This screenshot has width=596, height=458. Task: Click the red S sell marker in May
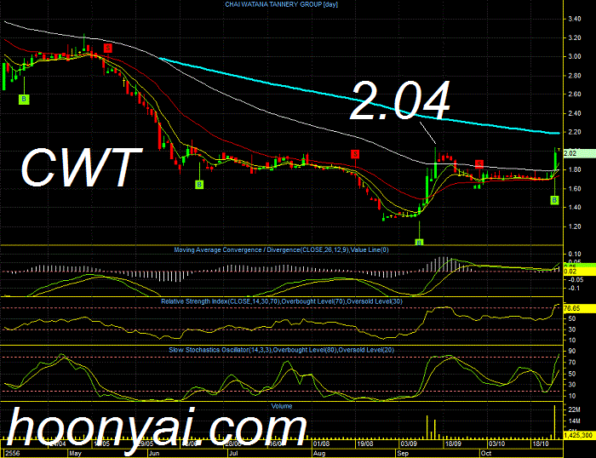[x=108, y=48]
